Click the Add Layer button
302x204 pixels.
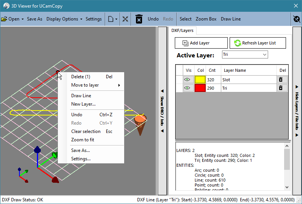click(201, 43)
